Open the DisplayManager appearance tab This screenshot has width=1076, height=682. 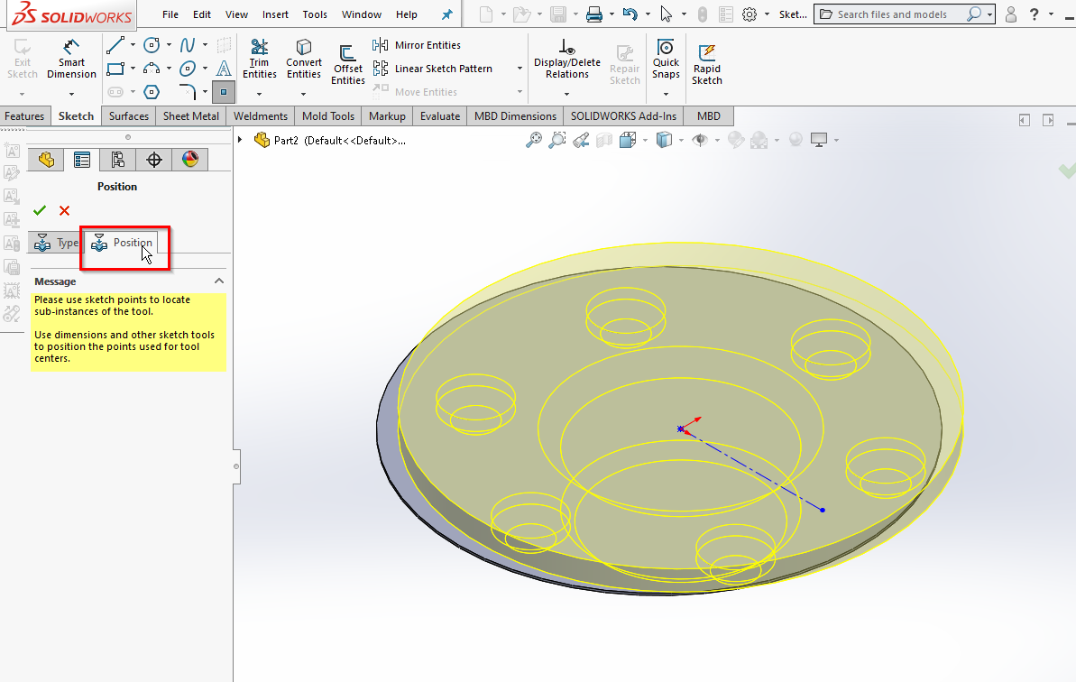189,160
